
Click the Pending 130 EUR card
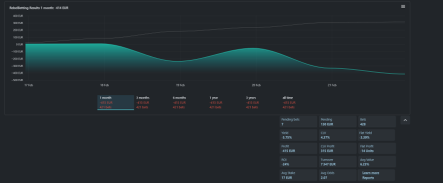point(337,121)
